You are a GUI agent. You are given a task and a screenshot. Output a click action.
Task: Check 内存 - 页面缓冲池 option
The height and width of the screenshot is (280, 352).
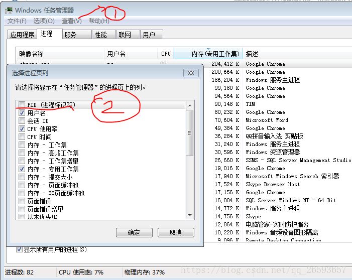(22, 185)
